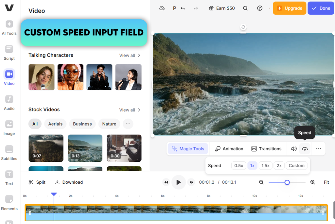This screenshot has width=335, height=224.
Task: Click Earn $50 referral link
Action: click(222, 8)
